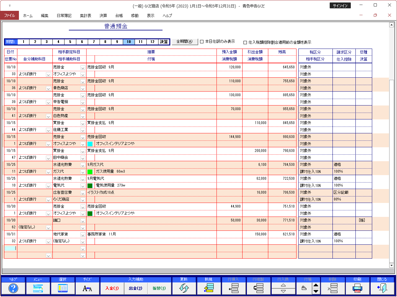Select period 10 in period bar
The image size is (397, 297).
[129, 42]
